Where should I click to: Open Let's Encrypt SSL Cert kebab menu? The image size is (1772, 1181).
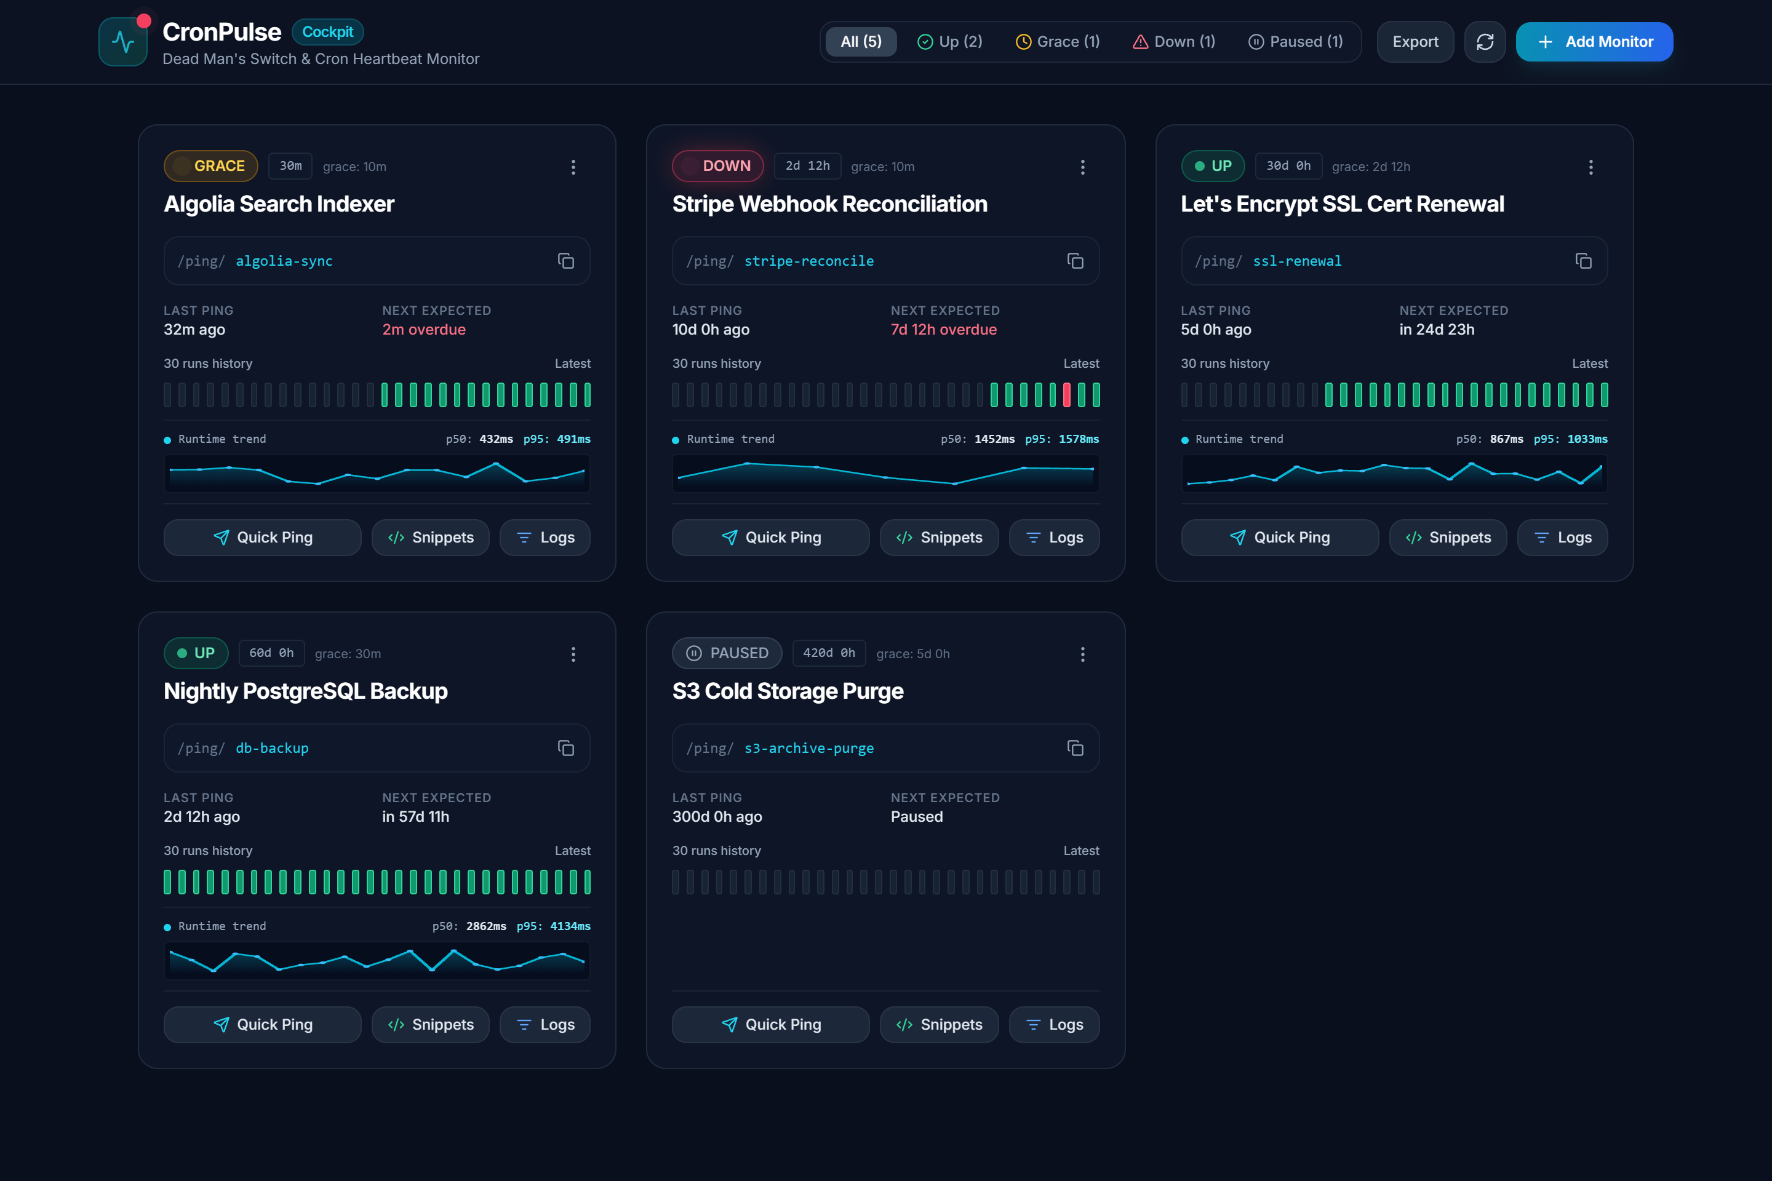point(1590,167)
